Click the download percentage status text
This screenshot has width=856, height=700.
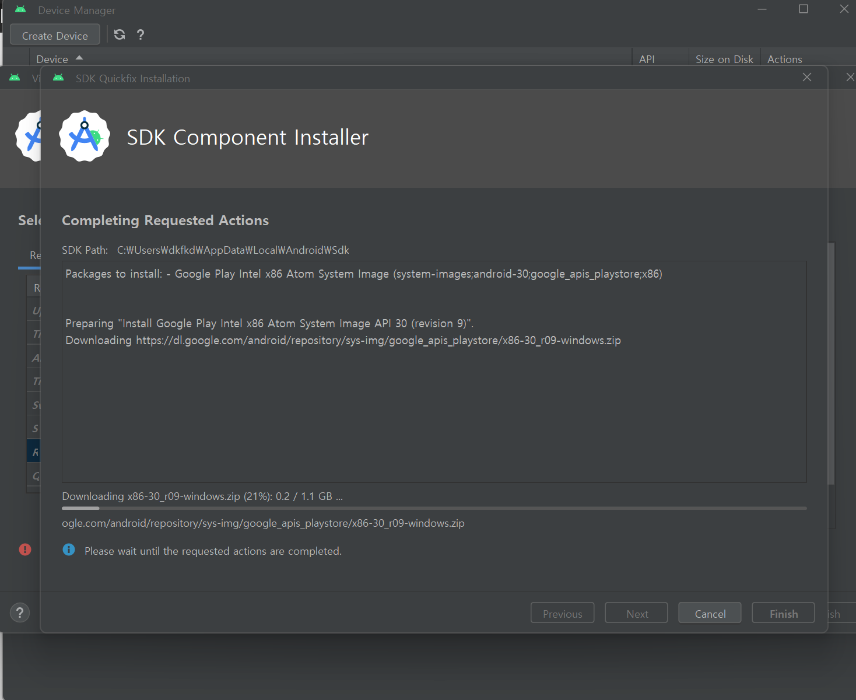click(202, 496)
